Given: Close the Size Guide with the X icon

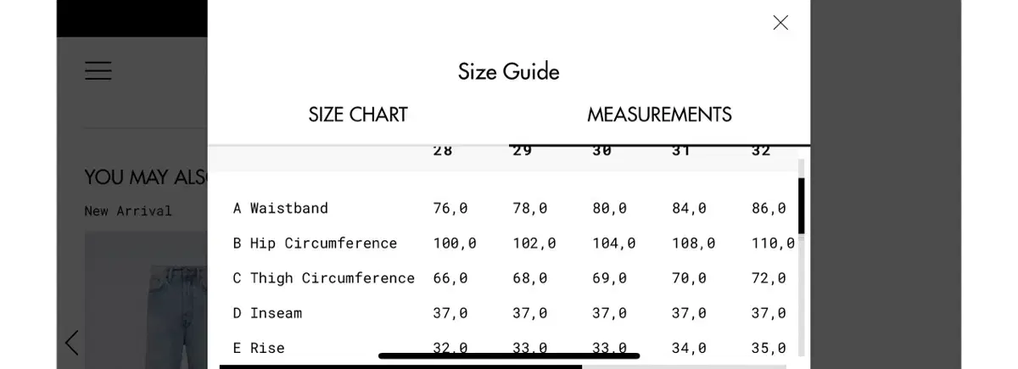Looking at the screenshot, I should (x=780, y=23).
